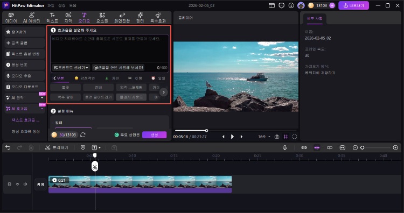404x213 pixels.
Task: Open the download center icon
Action: (x=291, y=5)
